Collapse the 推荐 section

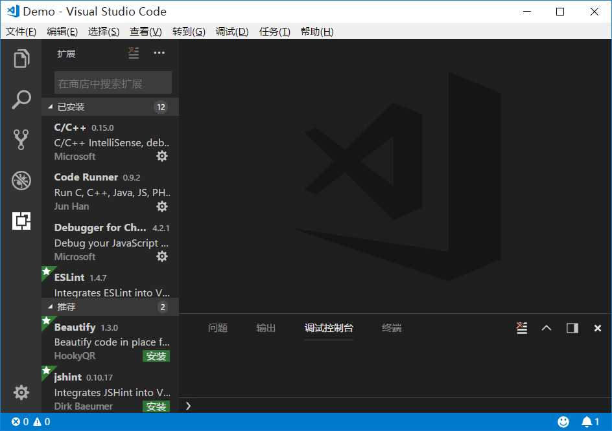[x=110, y=307]
